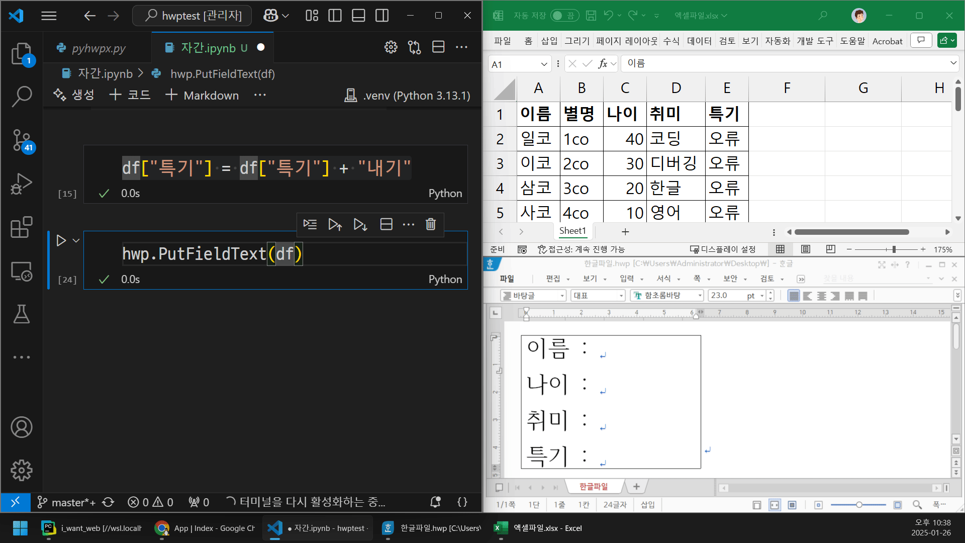This screenshot has width=965, height=543.
Task: Delete the active notebook cell
Action: [431, 224]
